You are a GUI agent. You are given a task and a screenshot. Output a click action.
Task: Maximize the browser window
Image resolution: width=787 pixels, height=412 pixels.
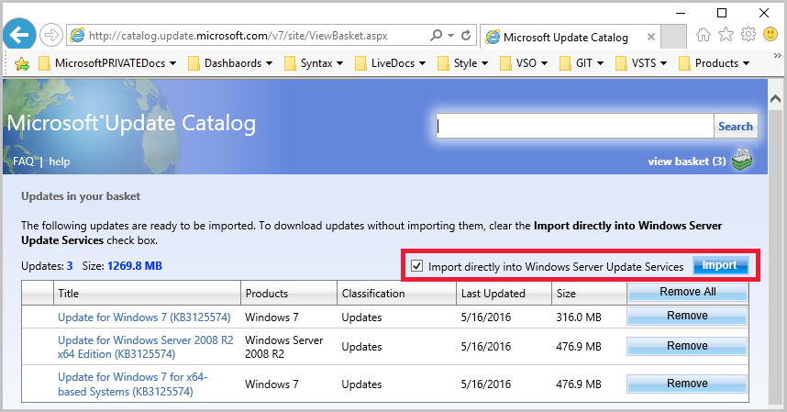pos(722,13)
